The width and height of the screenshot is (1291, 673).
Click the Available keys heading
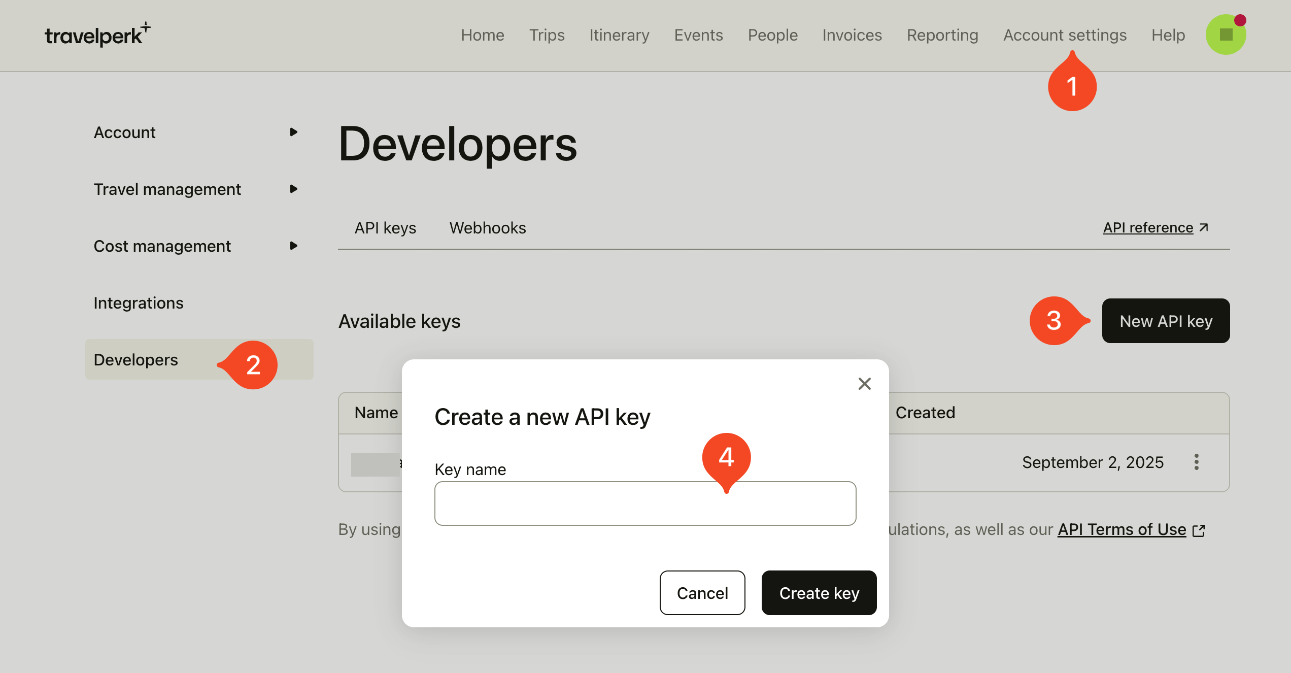(399, 321)
